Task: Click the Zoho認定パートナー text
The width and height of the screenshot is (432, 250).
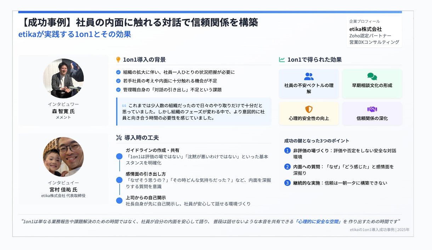Action: (370, 36)
